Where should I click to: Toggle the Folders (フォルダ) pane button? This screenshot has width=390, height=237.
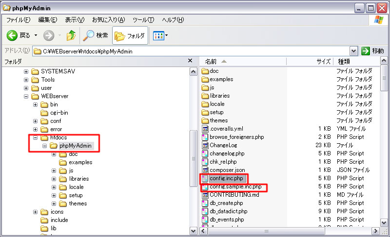pyautogui.click(x=130, y=36)
